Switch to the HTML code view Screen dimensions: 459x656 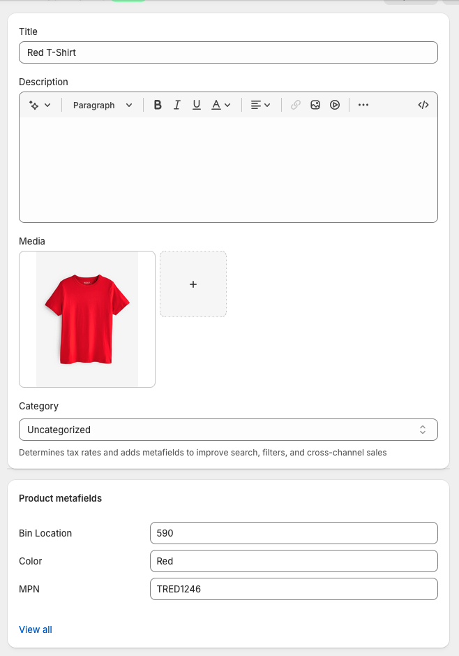[x=423, y=105]
